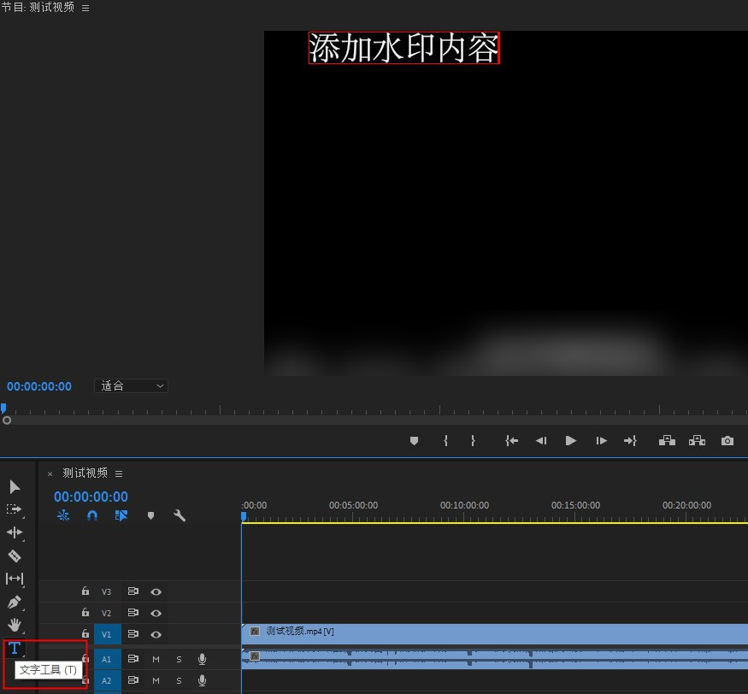
Task: Select the Hand tool
Action: point(15,625)
